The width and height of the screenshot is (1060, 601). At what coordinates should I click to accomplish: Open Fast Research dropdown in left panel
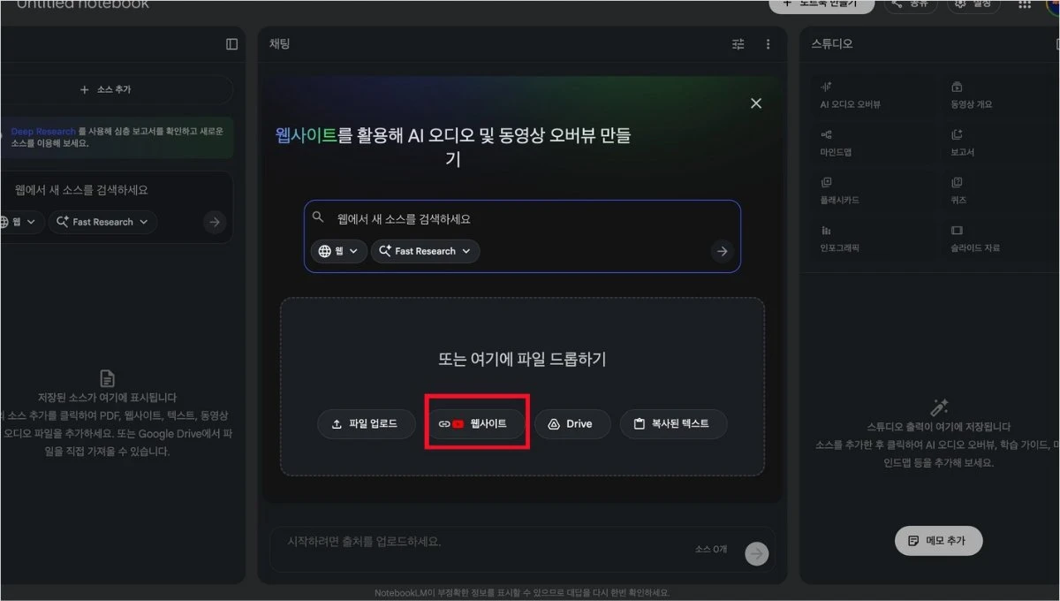tap(103, 222)
